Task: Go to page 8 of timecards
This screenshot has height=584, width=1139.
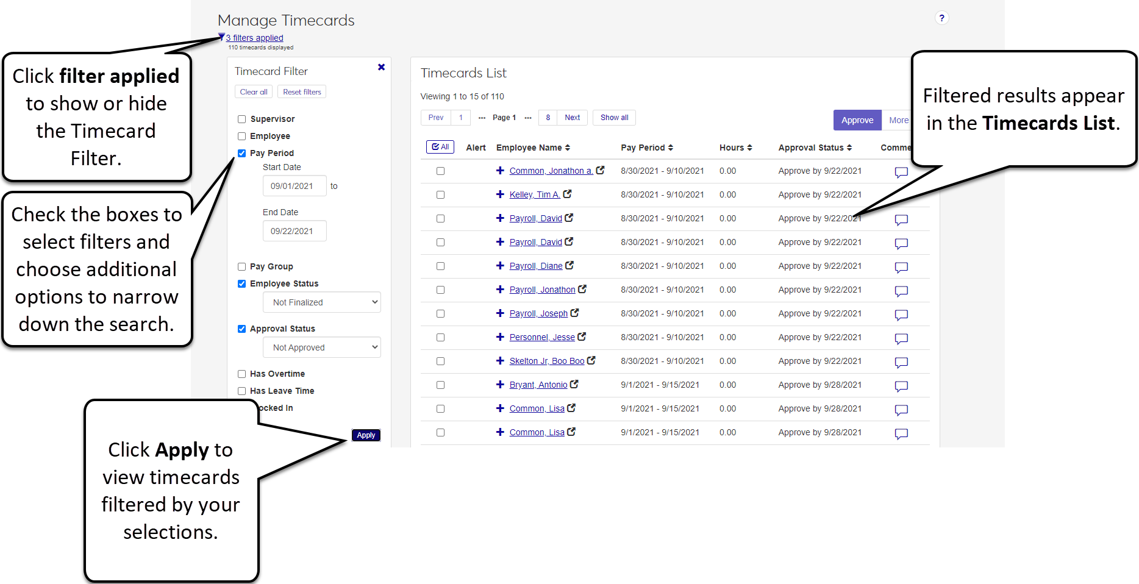Action: (548, 118)
